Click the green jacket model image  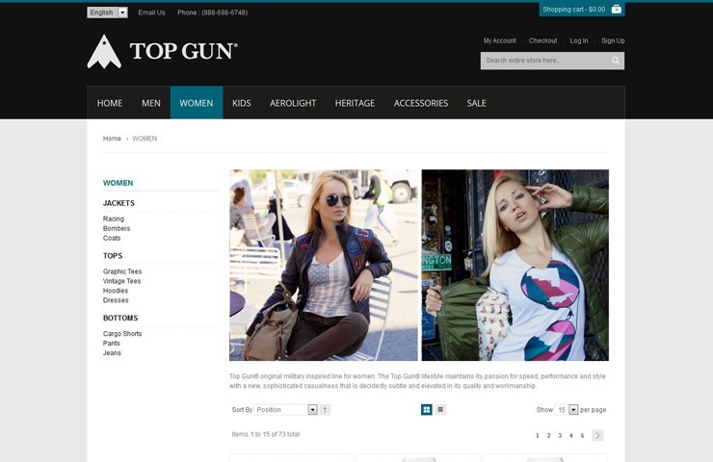click(x=515, y=266)
